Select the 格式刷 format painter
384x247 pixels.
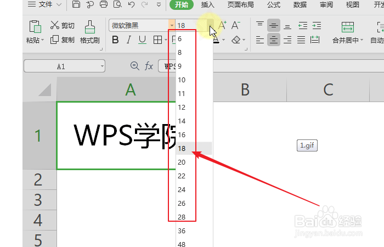[89, 32]
